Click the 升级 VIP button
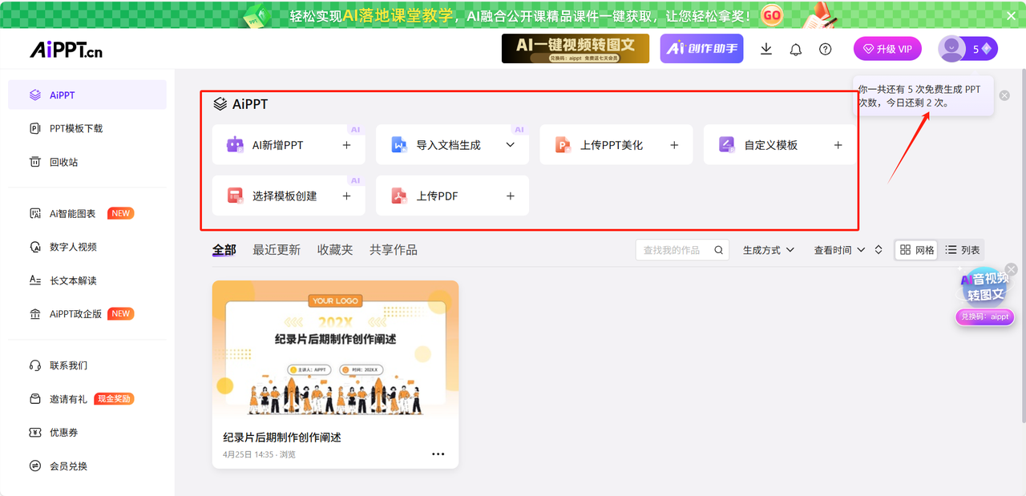Viewport: 1026px width, 496px height. click(887, 49)
